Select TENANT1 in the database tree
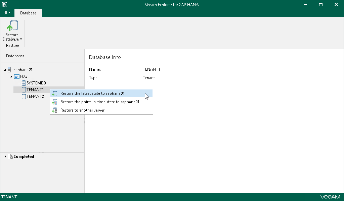 [35, 90]
